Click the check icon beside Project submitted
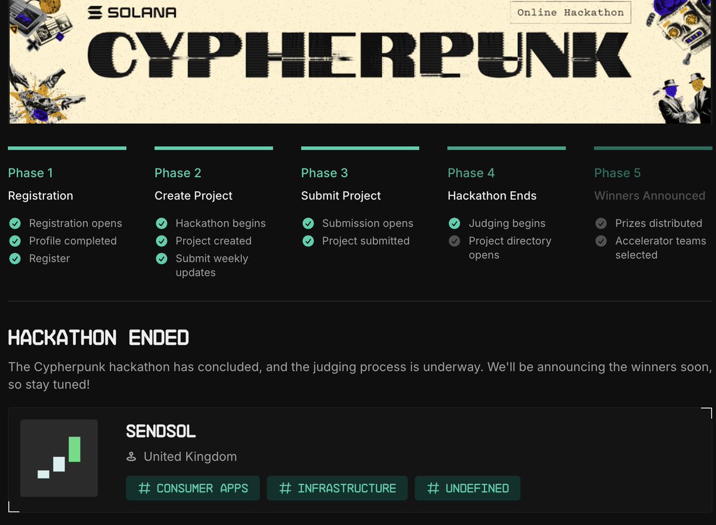 pos(308,241)
